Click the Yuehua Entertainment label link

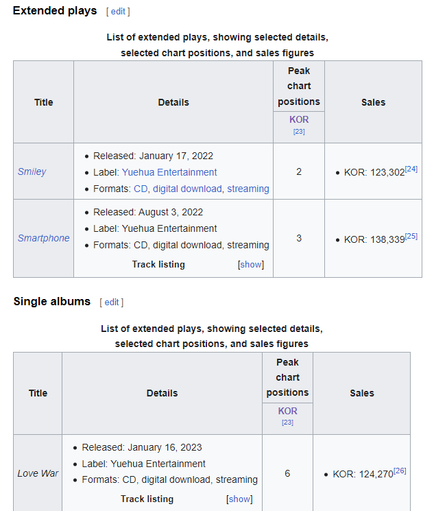pyautogui.click(x=169, y=172)
